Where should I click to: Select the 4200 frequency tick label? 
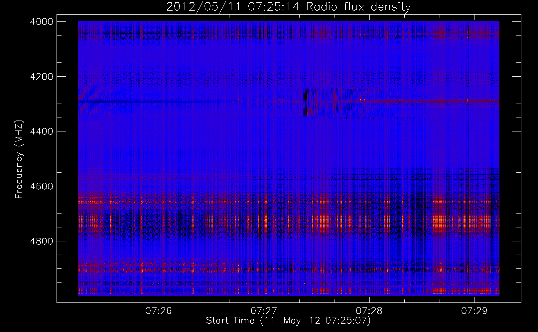pyautogui.click(x=42, y=77)
